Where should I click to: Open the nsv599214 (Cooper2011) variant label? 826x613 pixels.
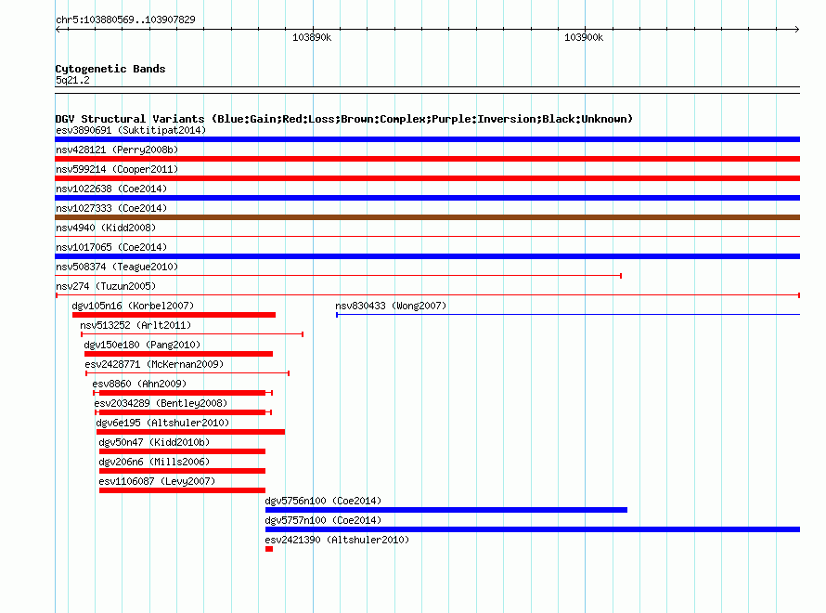117,169
